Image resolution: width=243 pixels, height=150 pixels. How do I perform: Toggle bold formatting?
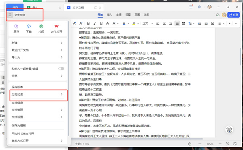(88, 23)
